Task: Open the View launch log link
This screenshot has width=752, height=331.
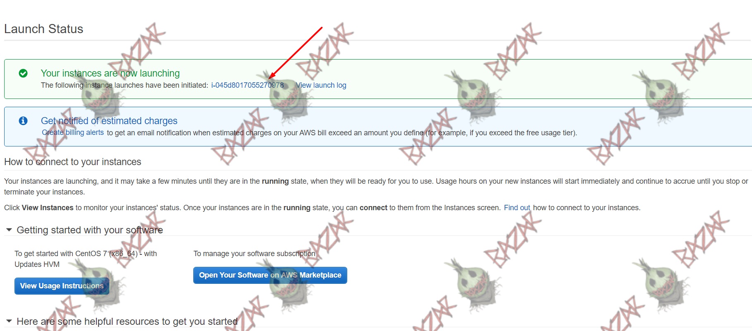Action: pos(321,85)
